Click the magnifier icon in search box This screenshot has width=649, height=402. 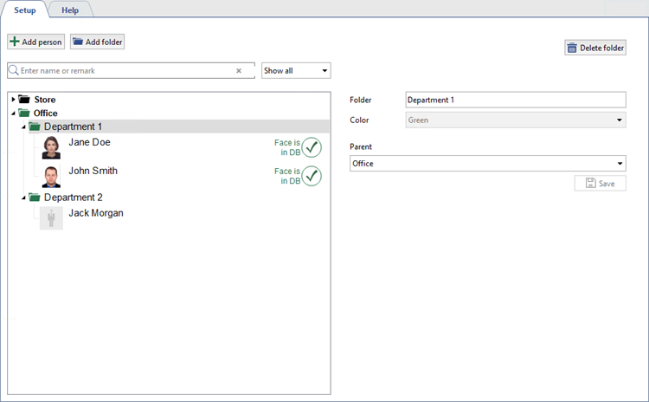point(14,70)
